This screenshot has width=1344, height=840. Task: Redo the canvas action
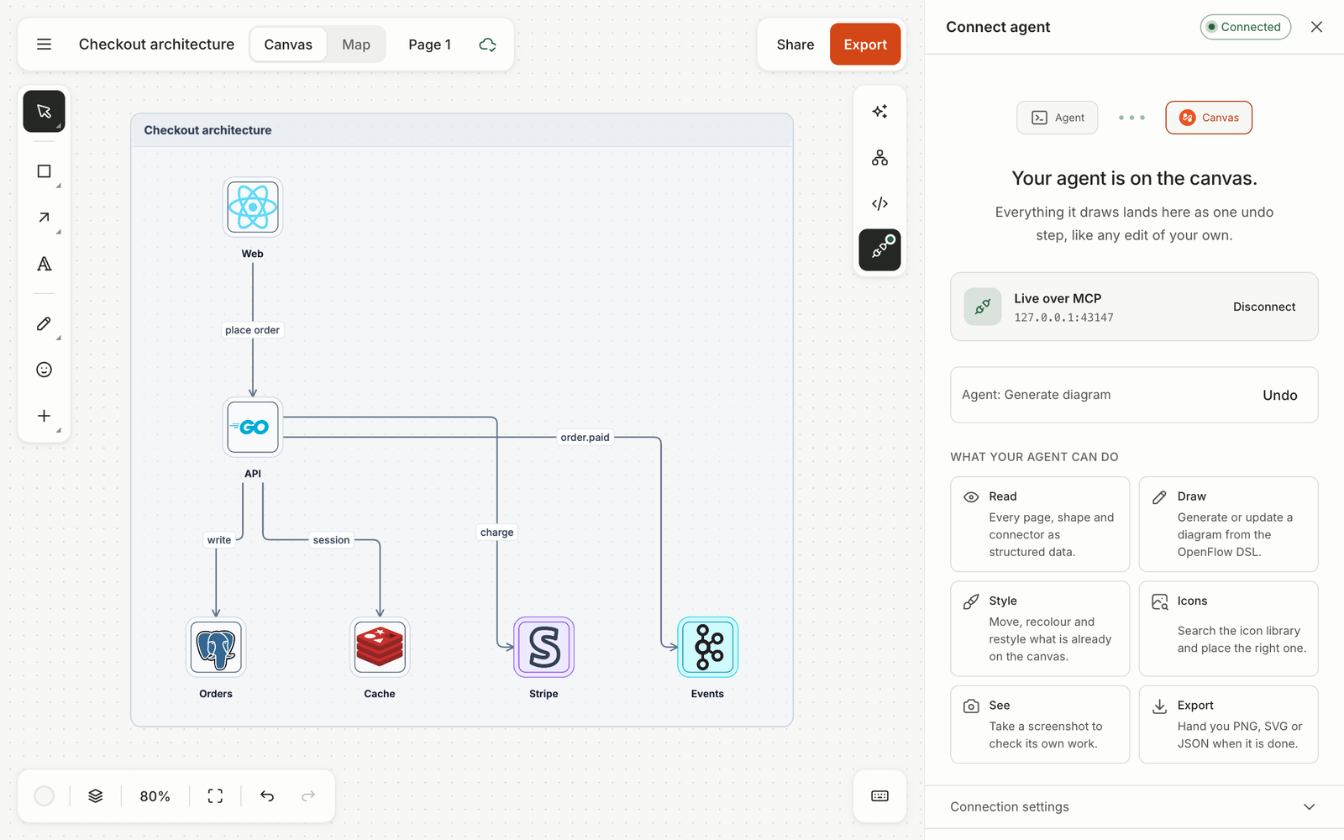308,796
